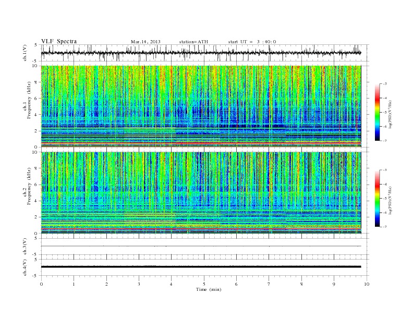
Task: Click the thick black ch.4 voltage trace
Action: click(201, 267)
